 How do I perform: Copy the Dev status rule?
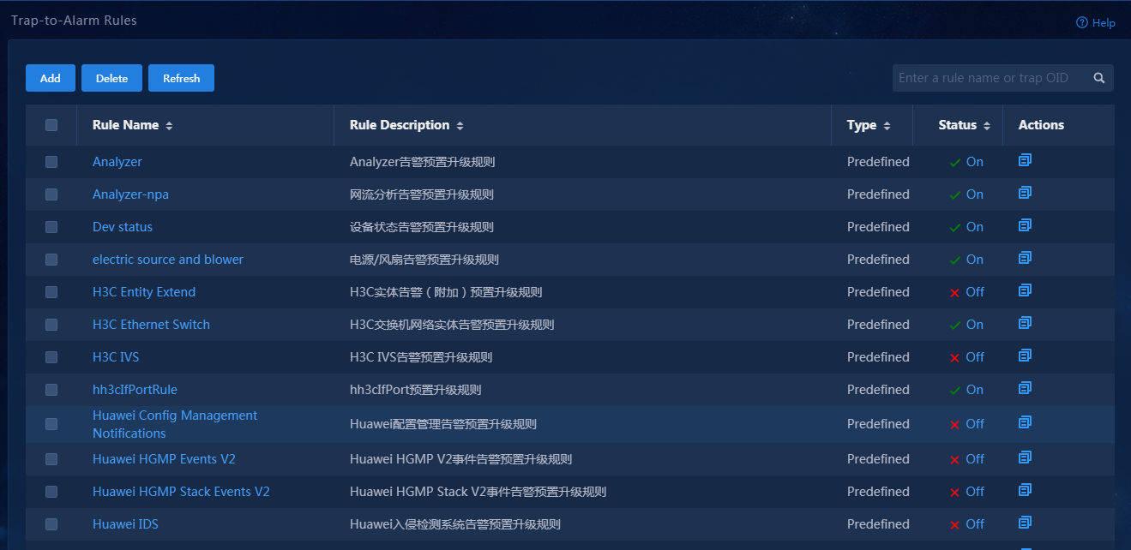pyautogui.click(x=1025, y=225)
